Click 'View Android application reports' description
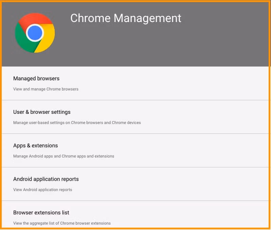This screenshot has width=271, height=230. 43,190
